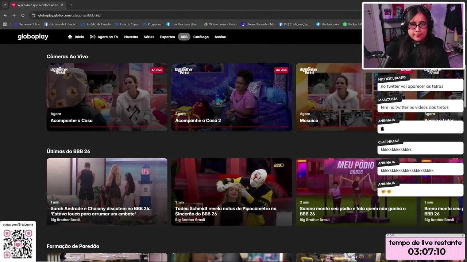Click the Últimas do BBB 26 heading
Image resolution: width=467 pixels, height=262 pixels.
click(68, 151)
